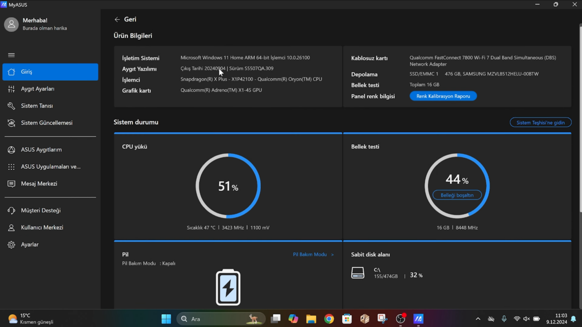Launch Copilot from the taskbar
The image size is (582, 327).
point(293,319)
